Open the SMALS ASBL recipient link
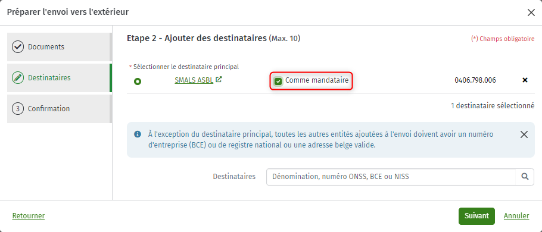Screen dimensions: 542x232 click(194, 80)
